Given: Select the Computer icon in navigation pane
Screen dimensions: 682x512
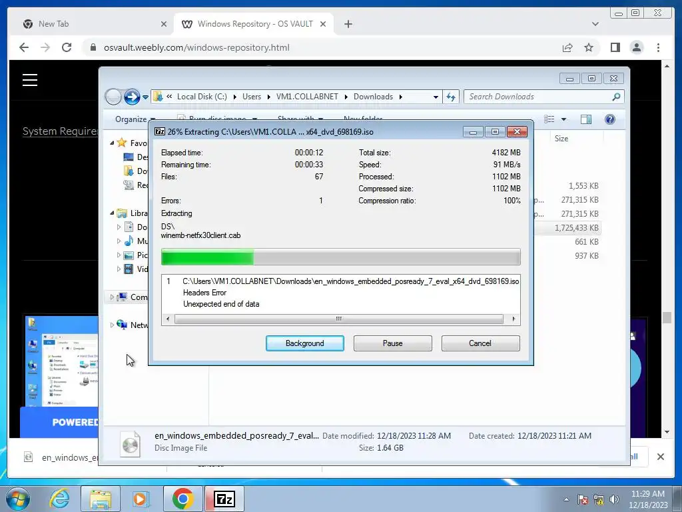Looking at the screenshot, I should pyautogui.click(x=123, y=297).
